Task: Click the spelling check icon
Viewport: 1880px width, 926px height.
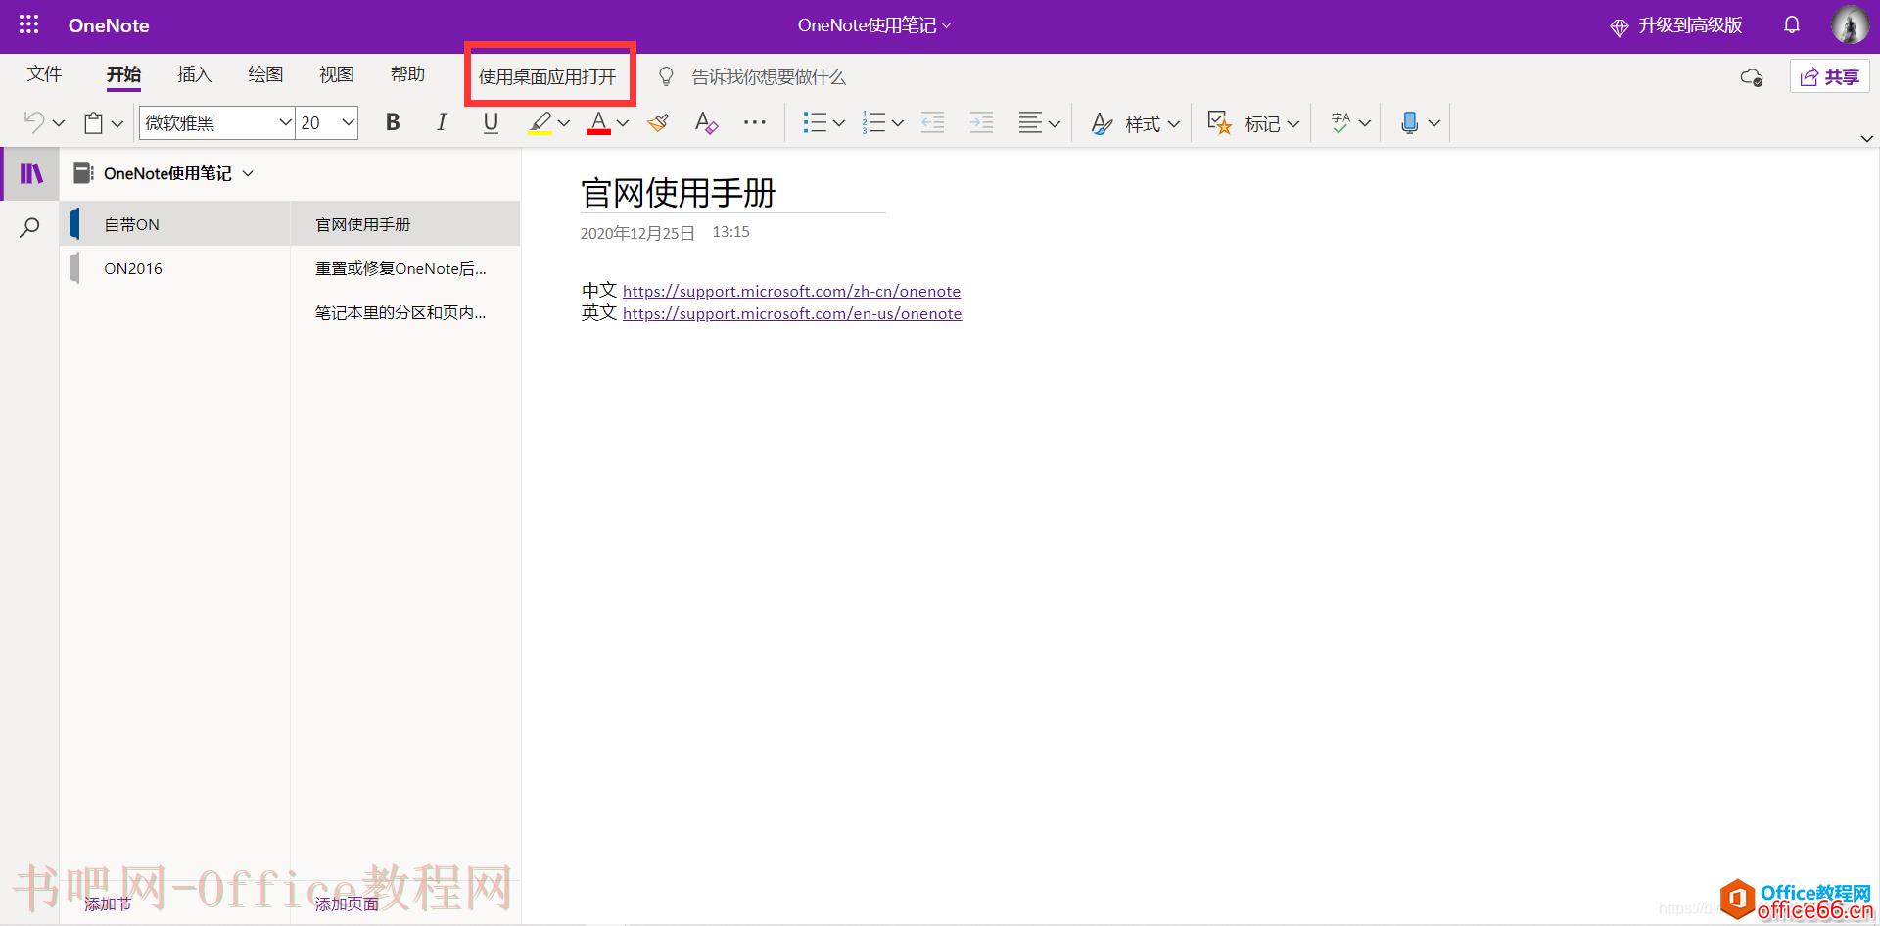Action: coord(1340,122)
